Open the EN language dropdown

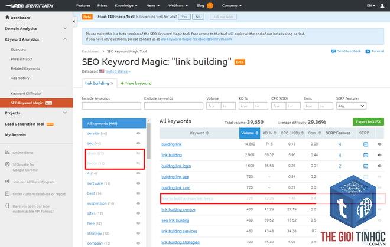(x=371, y=5)
